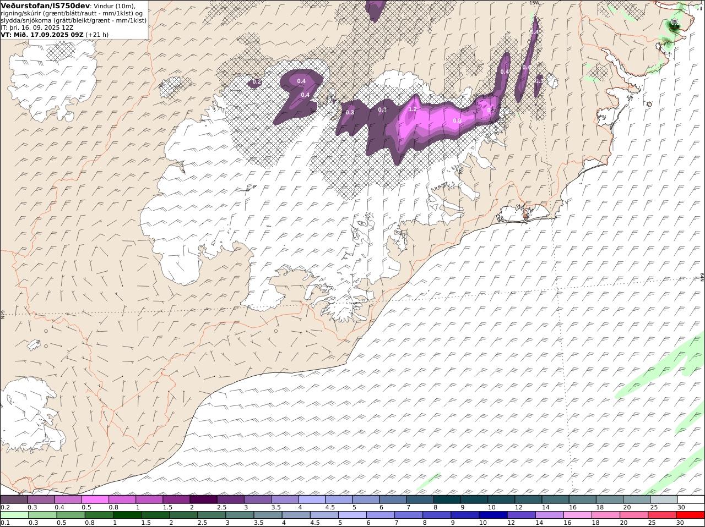This screenshot has width=705, height=527.
Task: Click the '(+21 h)' forecast offset text
Action: tap(97, 34)
